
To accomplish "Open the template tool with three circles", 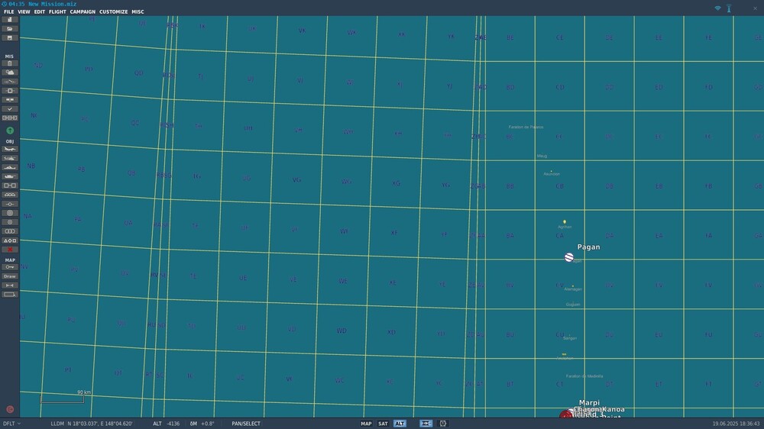I will 10,231.
